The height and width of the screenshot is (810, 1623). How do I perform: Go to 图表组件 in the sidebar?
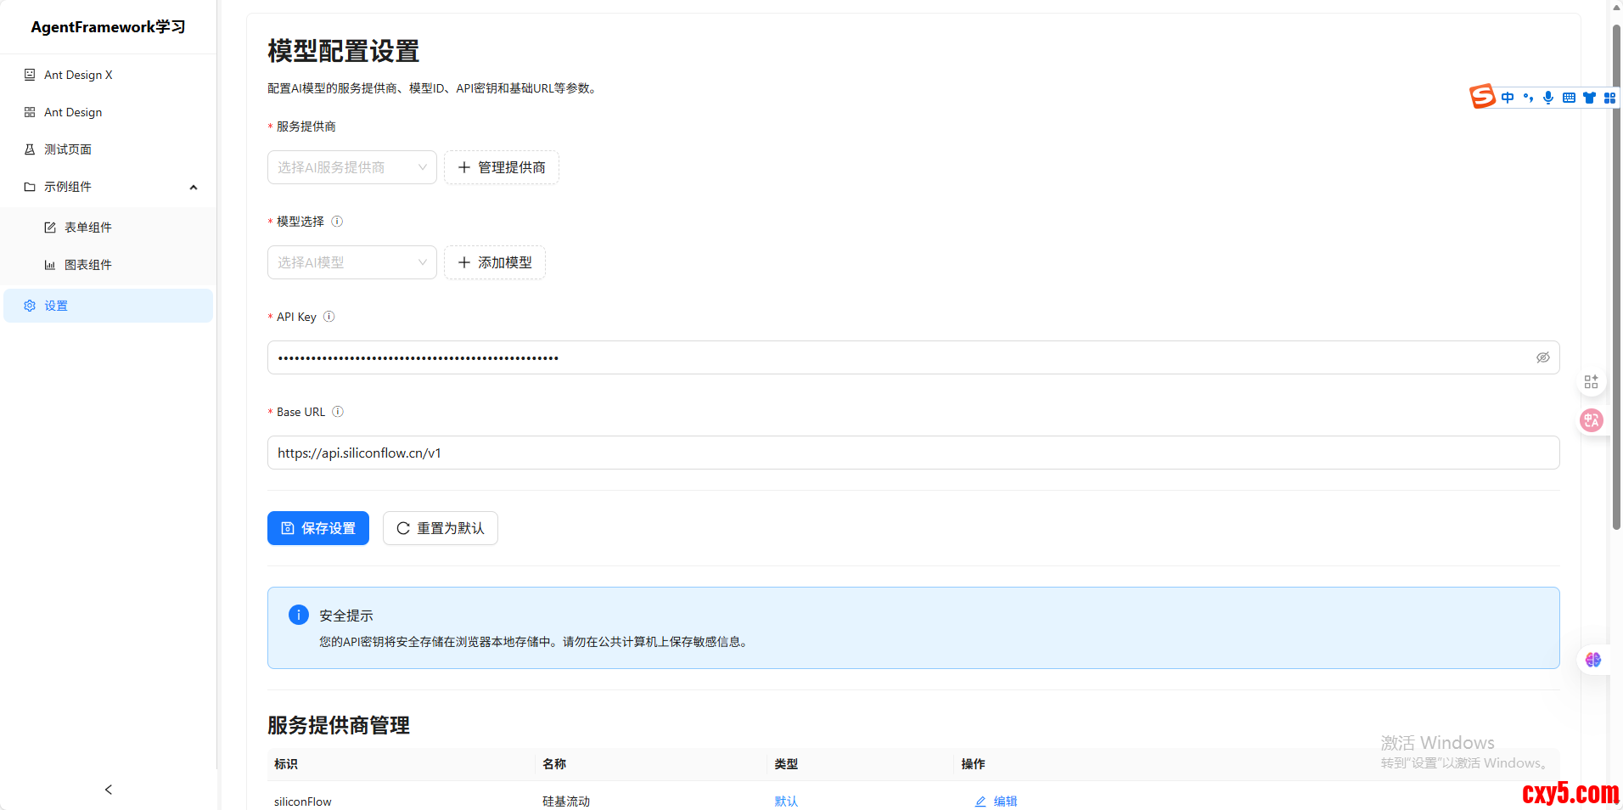click(88, 265)
